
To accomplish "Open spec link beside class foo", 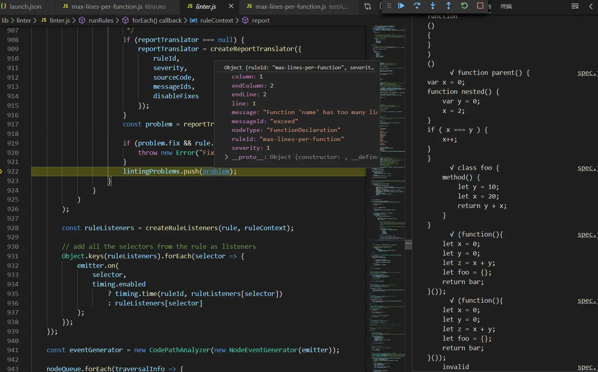I will 587,168.
